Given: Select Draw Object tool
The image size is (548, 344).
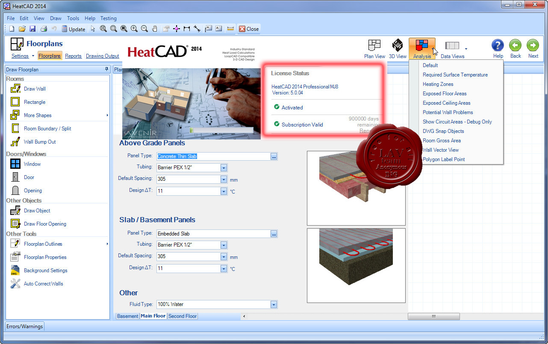Looking at the screenshot, I should pos(37,211).
